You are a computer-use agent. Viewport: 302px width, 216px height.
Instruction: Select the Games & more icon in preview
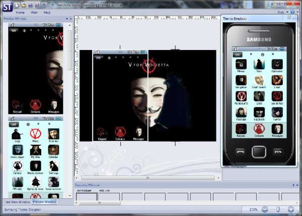[36, 183]
